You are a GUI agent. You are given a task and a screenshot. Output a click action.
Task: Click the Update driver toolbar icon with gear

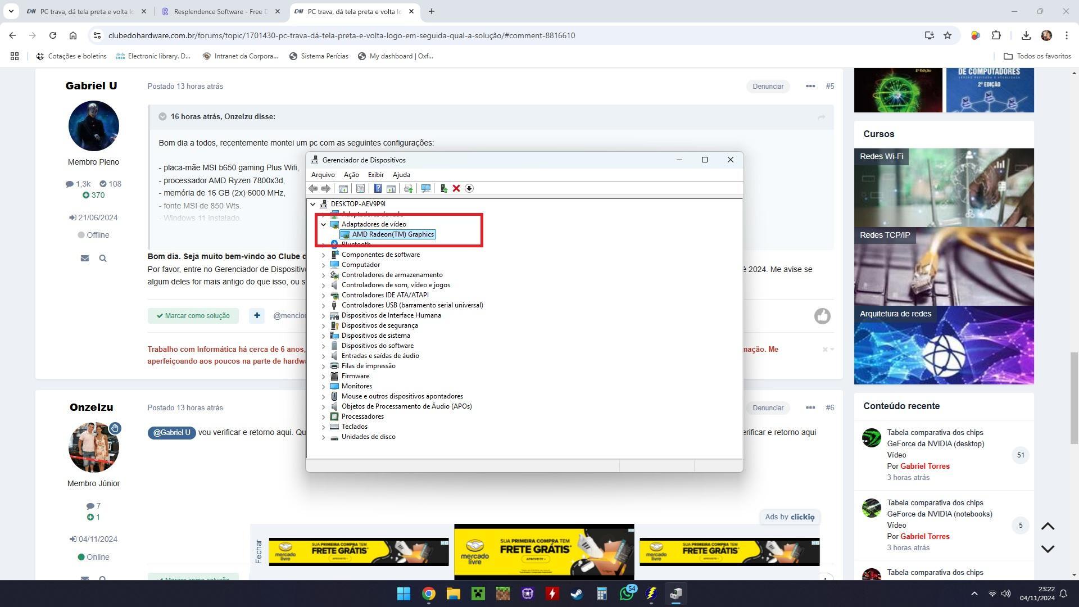[x=408, y=188]
